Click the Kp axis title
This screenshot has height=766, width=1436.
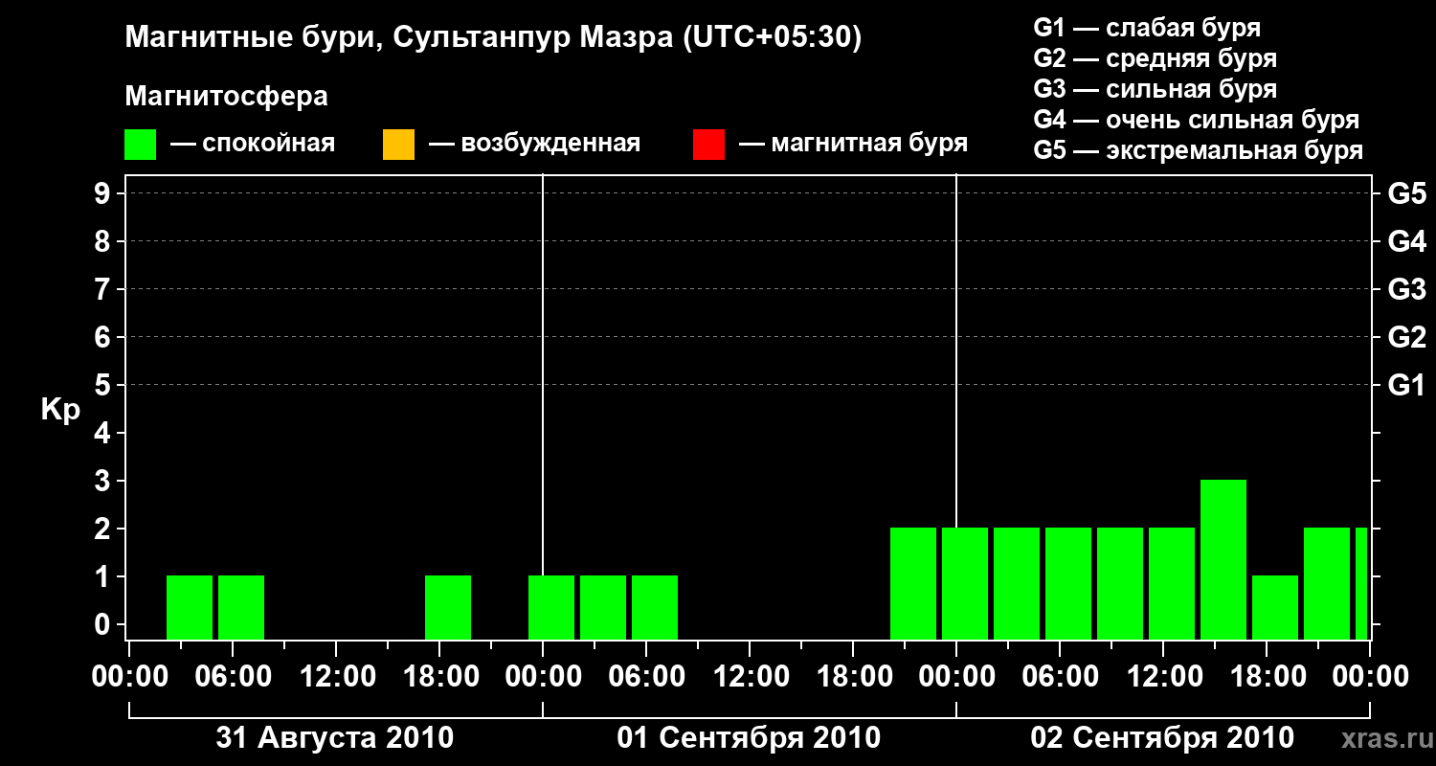[x=60, y=410]
